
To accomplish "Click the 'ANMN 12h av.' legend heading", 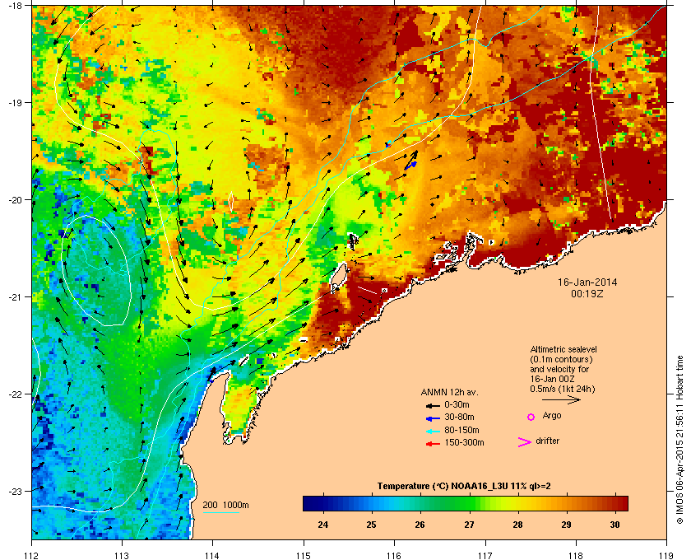I will pyautogui.click(x=449, y=392).
